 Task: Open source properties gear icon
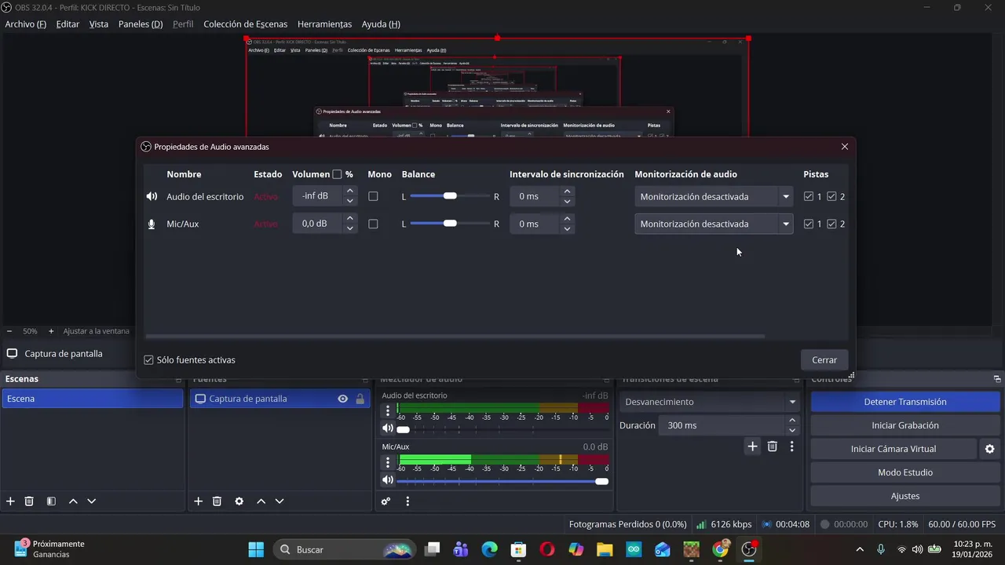tap(239, 501)
